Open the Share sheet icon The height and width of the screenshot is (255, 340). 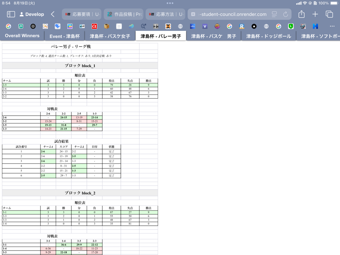click(301, 14)
